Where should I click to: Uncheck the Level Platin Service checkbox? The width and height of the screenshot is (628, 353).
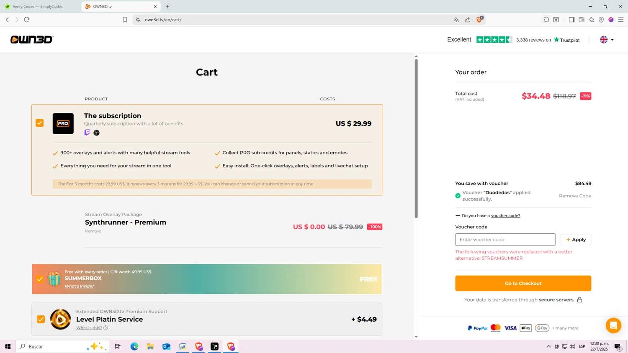tap(41, 319)
